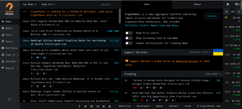
Task: Click Contact in the footer
Action: pyautogui.click(x=174, y=106)
